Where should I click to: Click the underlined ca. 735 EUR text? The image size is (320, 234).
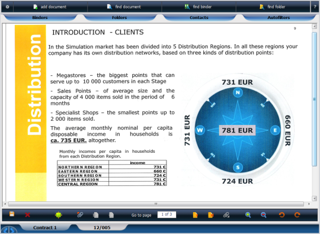coord(69,140)
